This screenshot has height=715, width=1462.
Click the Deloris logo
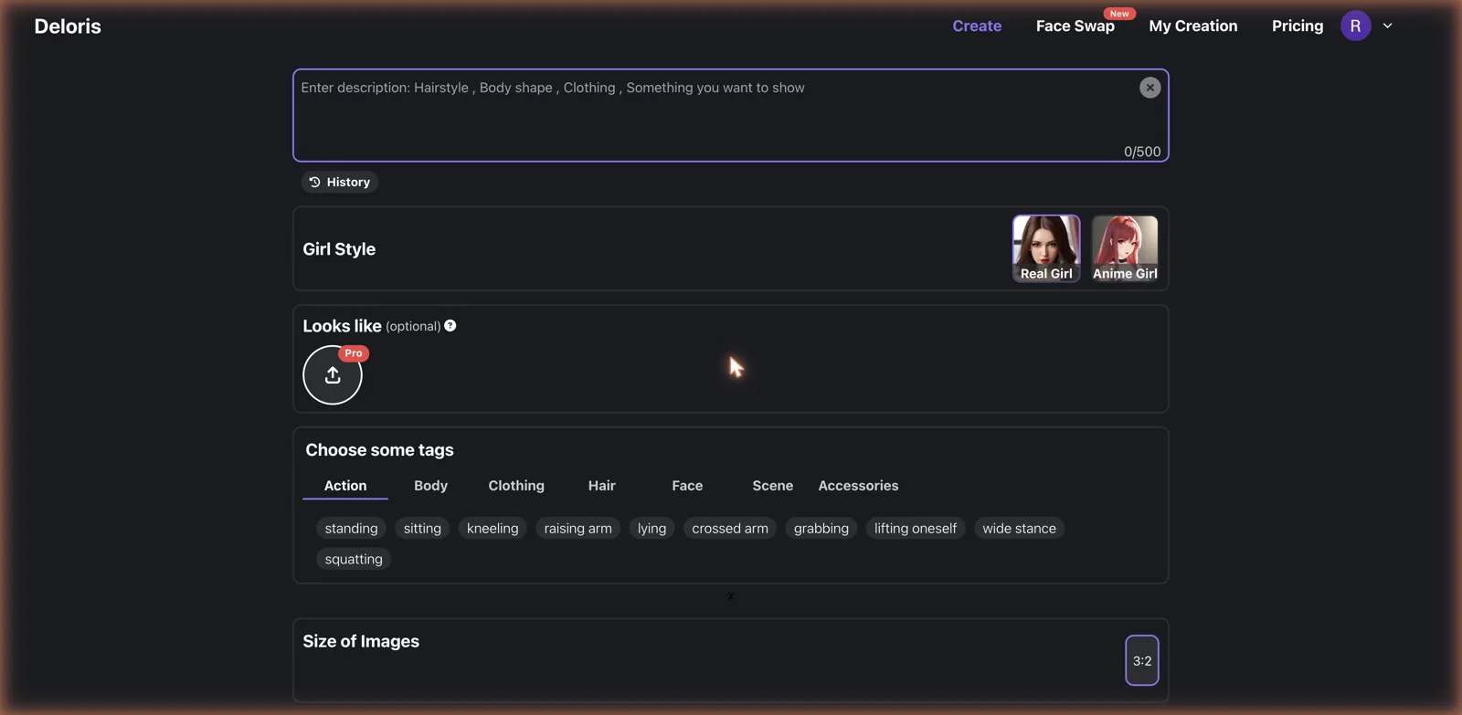click(x=68, y=26)
